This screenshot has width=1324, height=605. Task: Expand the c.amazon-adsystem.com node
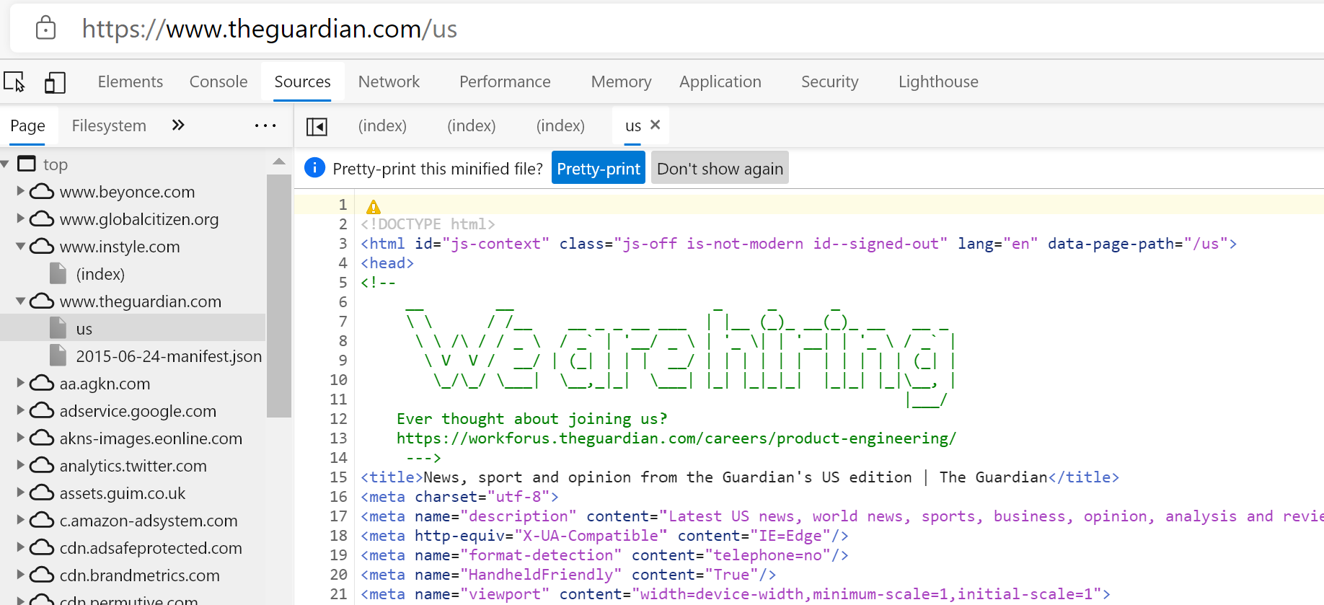[x=21, y=520]
